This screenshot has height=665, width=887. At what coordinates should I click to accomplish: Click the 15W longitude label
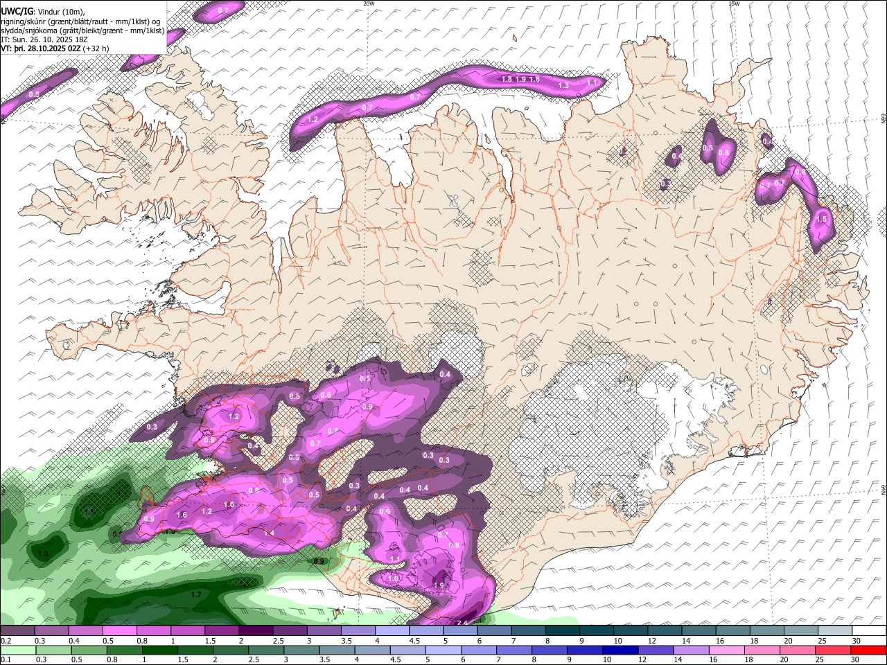tap(734, 3)
